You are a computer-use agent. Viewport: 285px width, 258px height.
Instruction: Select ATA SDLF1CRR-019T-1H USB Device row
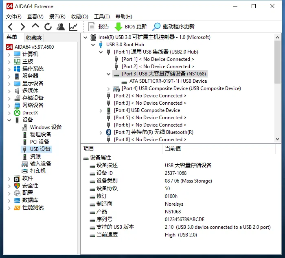click(168, 81)
